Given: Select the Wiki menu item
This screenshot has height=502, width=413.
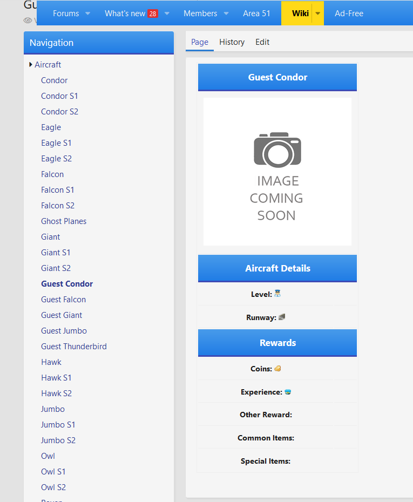Looking at the screenshot, I should pyautogui.click(x=300, y=13).
